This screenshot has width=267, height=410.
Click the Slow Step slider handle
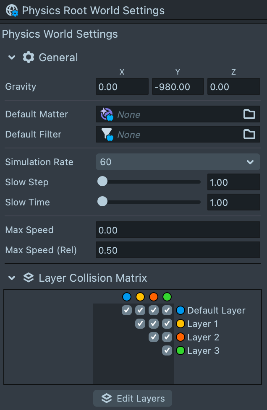pyautogui.click(x=102, y=181)
